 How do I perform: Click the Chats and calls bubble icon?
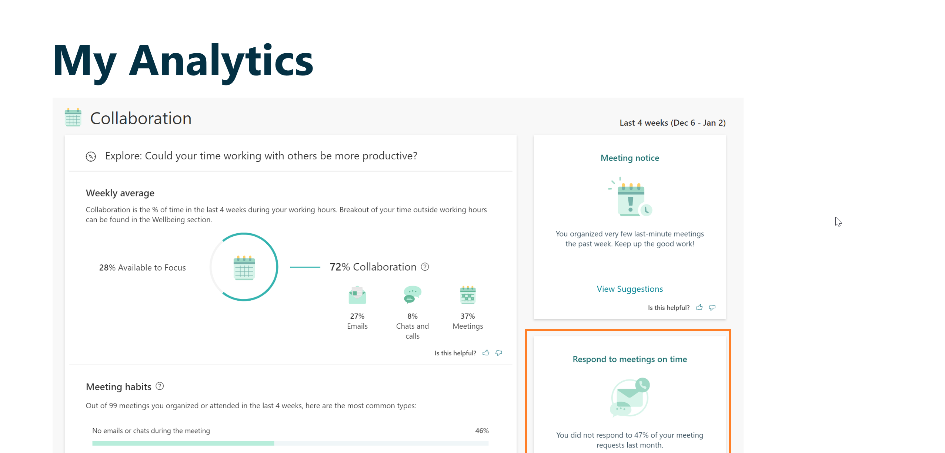(412, 295)
